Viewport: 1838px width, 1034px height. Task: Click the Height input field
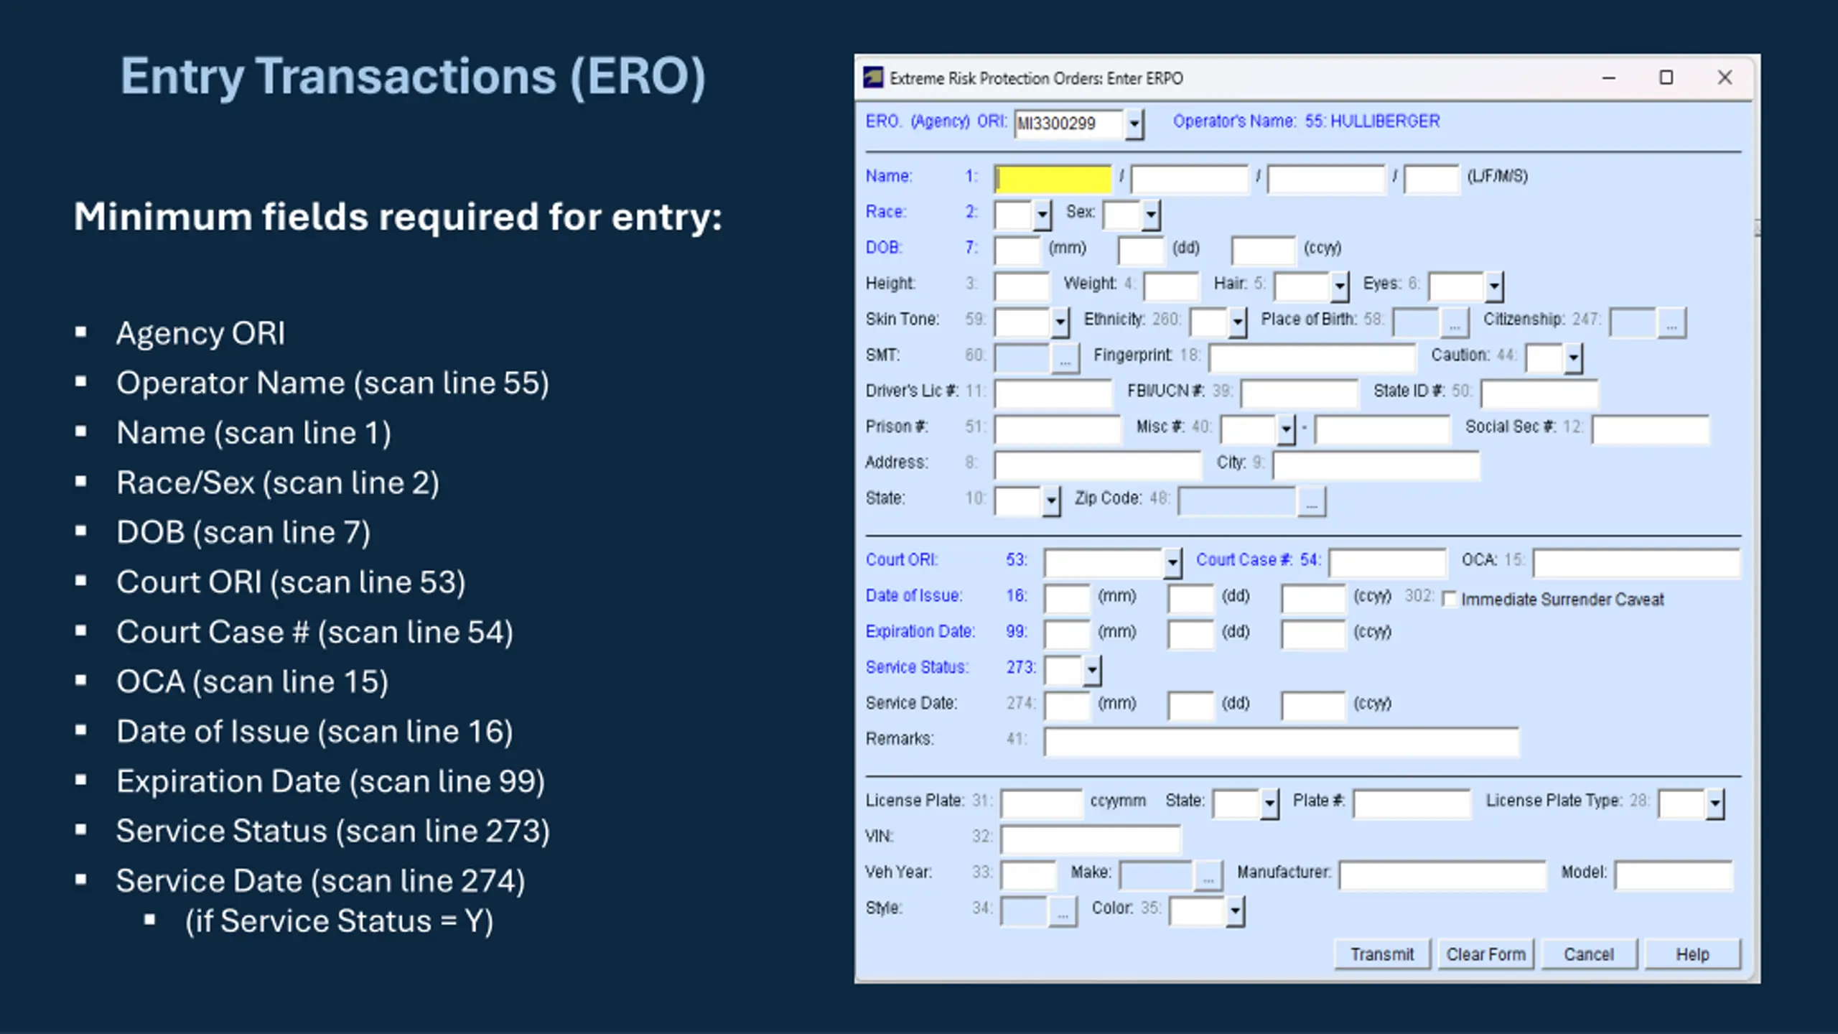click(x=1022, y=287)
